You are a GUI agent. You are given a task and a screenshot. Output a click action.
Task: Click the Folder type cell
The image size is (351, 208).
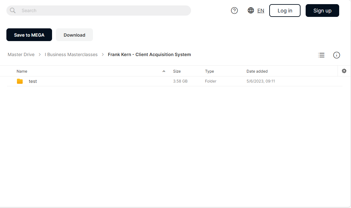[211, 81]
